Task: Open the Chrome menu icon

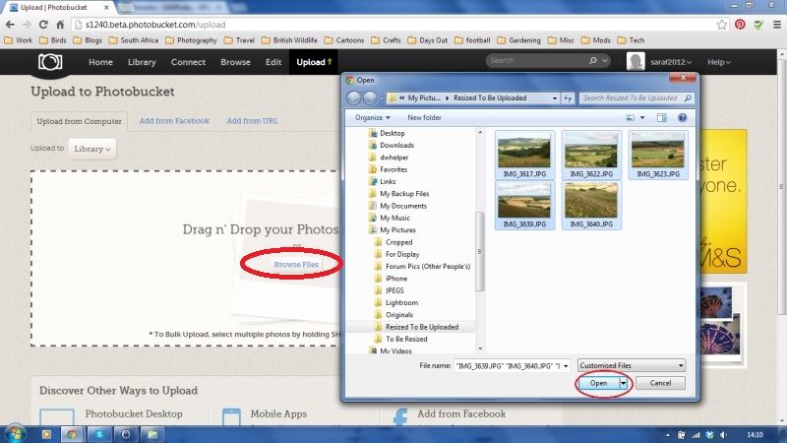Action: pos(777,24)
